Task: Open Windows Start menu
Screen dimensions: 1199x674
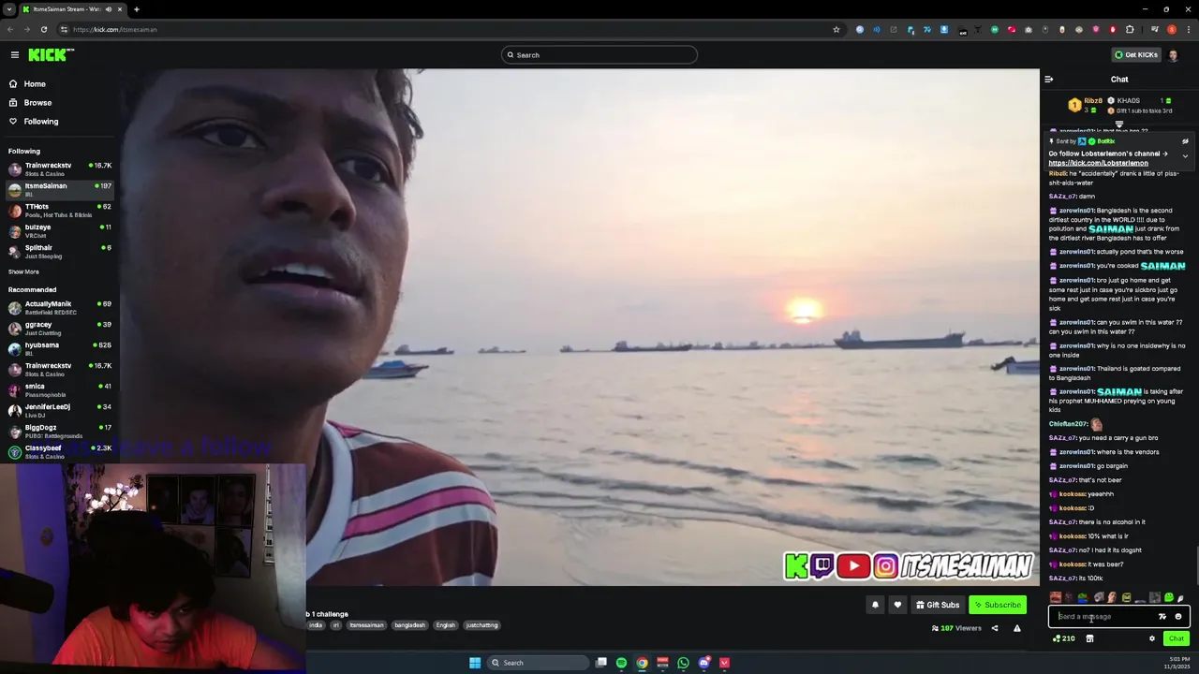Action: tap(475, 663)
